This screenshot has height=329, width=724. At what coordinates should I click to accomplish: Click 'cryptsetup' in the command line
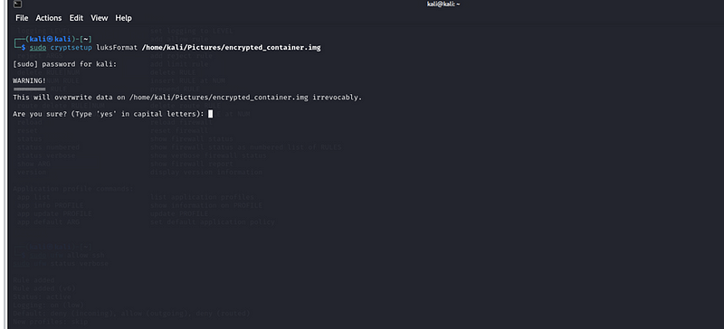coord(71,48)
